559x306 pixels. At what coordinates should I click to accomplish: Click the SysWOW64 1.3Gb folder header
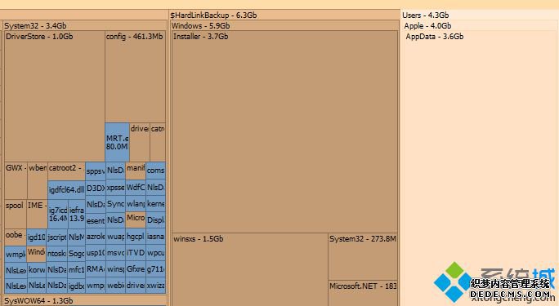[x=38, y=301]
